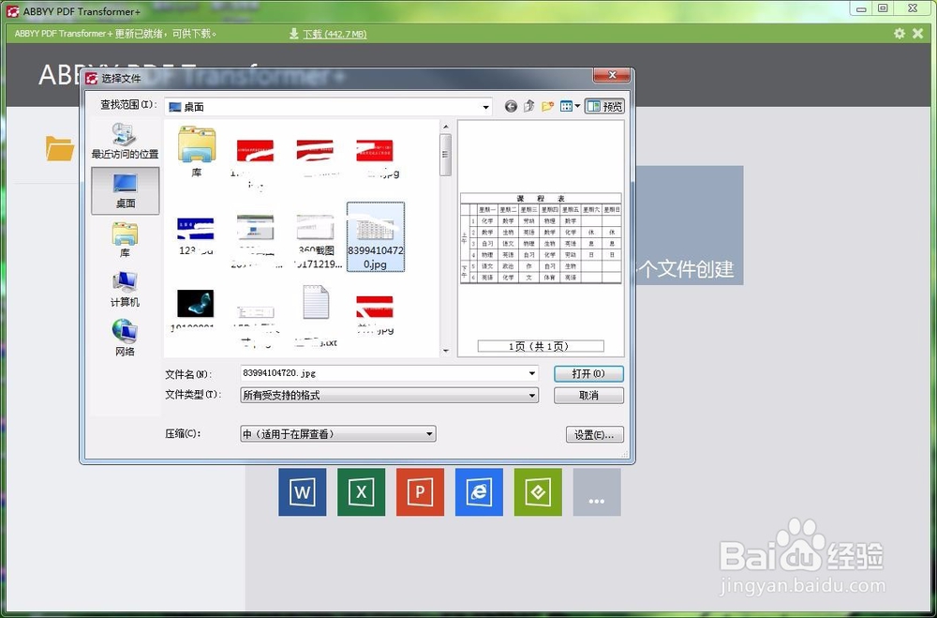Image resolution: width=937 pixels, height=618 pixels.
Task: Toggle the 预览 preview button
Action: (x=605, y=107)
